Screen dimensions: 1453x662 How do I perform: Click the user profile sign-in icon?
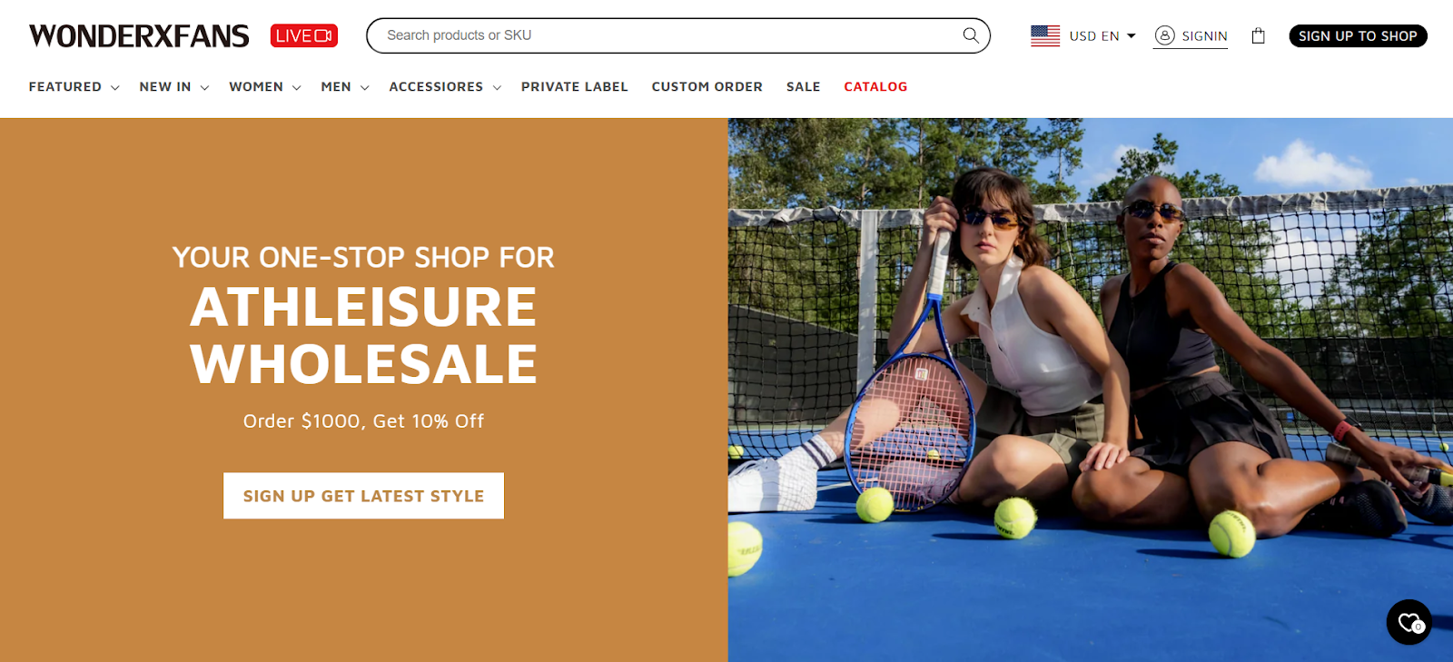(x=1164, y=35)
